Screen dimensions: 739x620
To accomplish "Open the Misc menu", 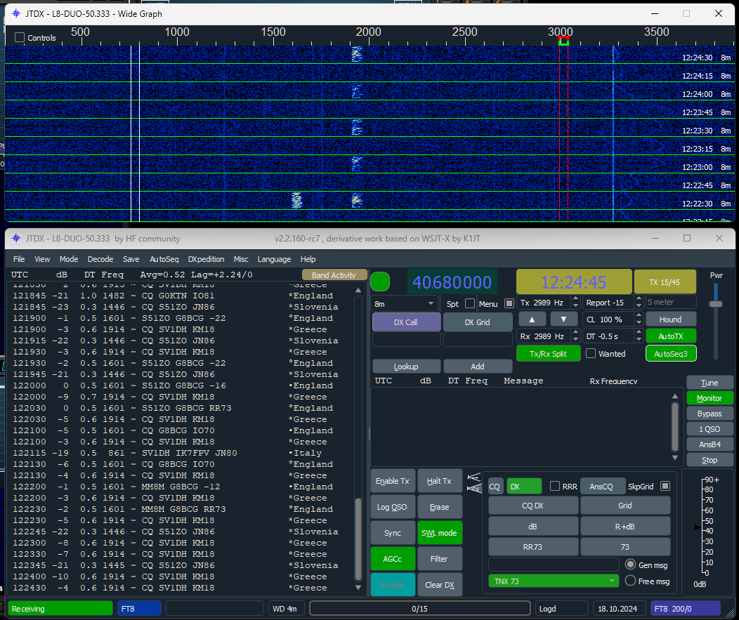I will [x=241, y=259].
